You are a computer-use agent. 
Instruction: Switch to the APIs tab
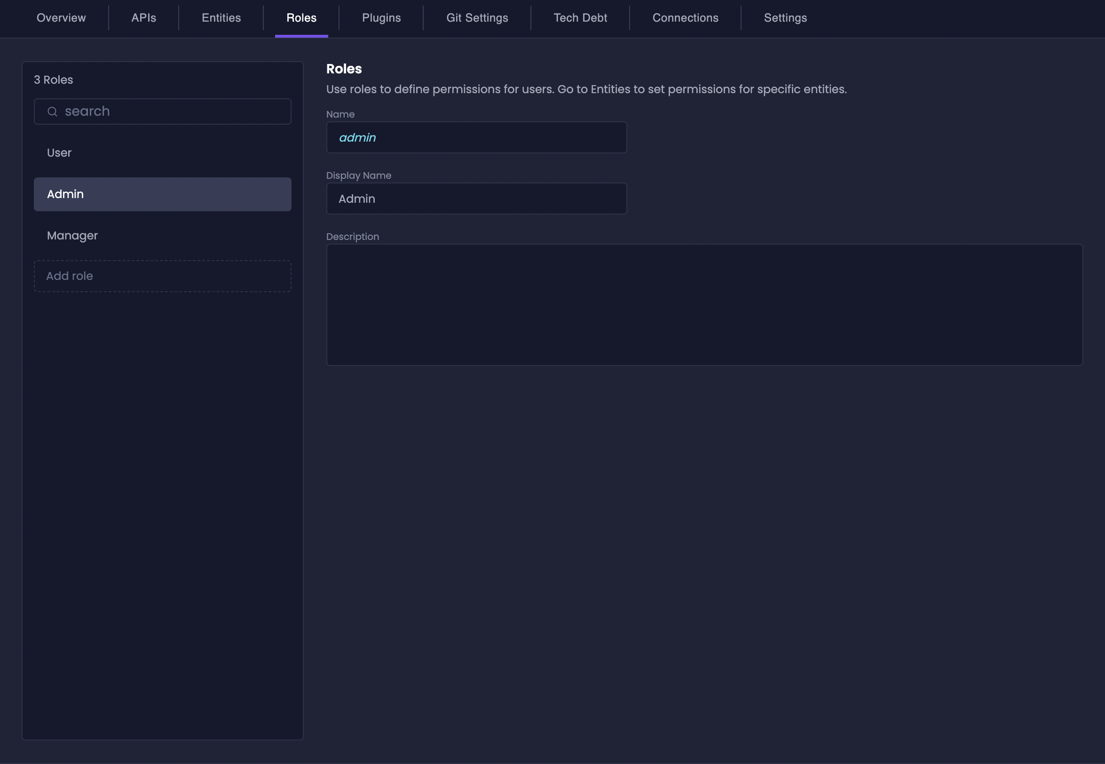(143, 18)
